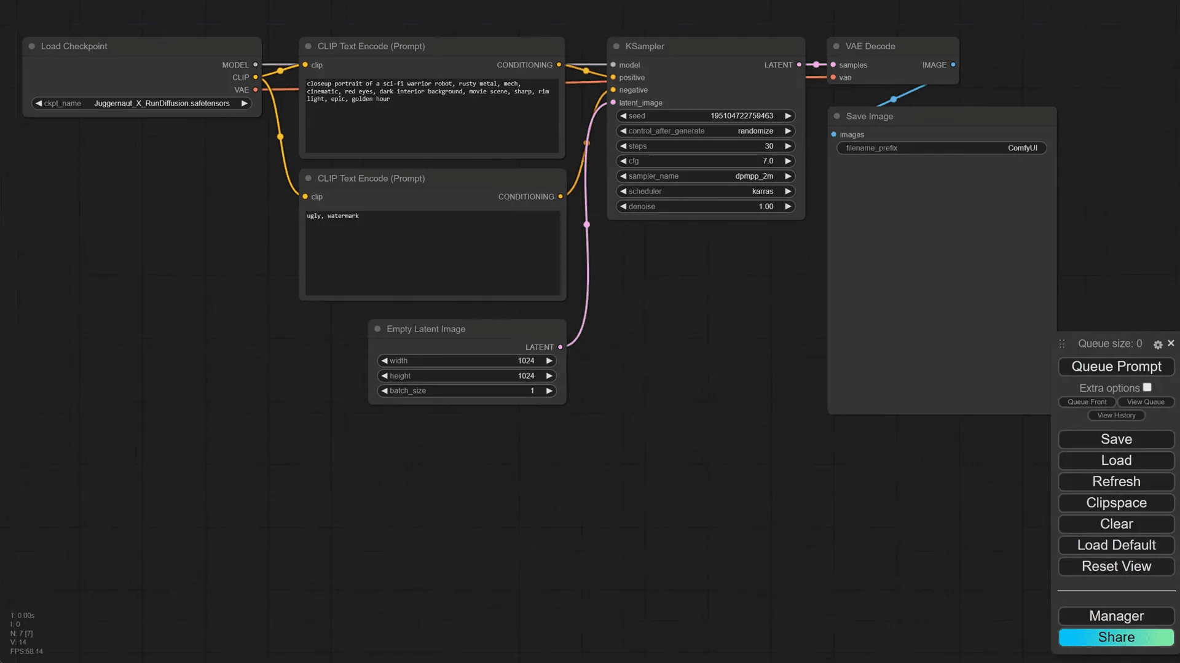Click the Queue Prompt button
This screenshot has width=1180, height=663.
(1116, 366)
